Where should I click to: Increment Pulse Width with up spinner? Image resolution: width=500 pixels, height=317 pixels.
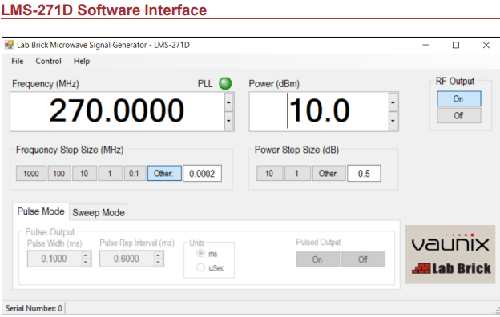86,255
